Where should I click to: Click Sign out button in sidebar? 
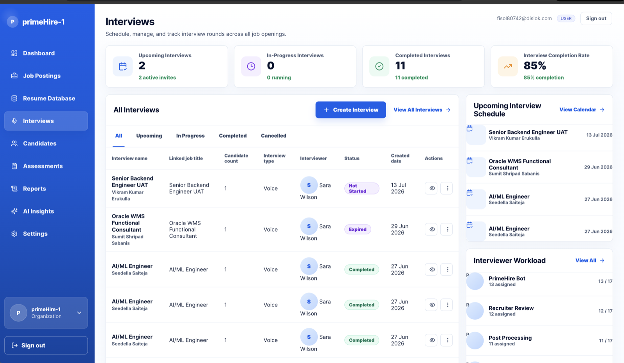pyautogui.click(x=46, y=345)
